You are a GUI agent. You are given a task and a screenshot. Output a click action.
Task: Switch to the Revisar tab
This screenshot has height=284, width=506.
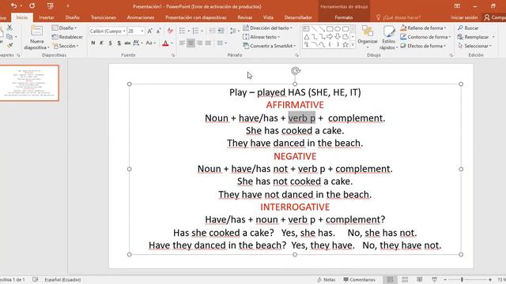coord(245,17)
